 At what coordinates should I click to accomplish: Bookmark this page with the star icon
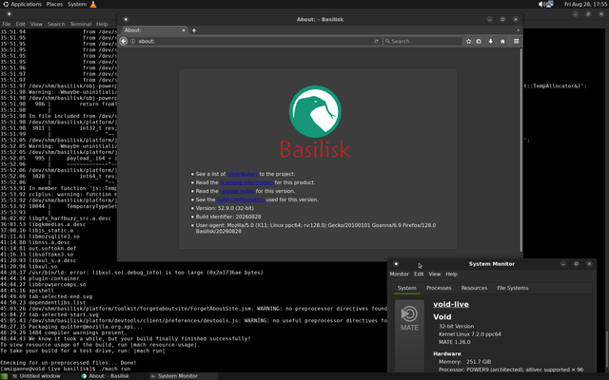(469, 41)
